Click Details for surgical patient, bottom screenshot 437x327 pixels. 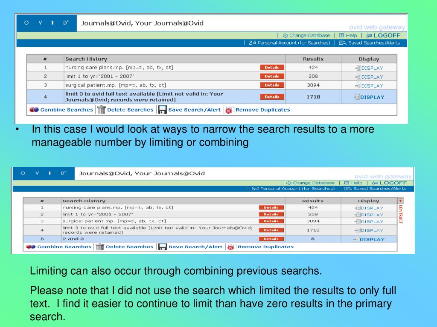(x=271, y=221)
